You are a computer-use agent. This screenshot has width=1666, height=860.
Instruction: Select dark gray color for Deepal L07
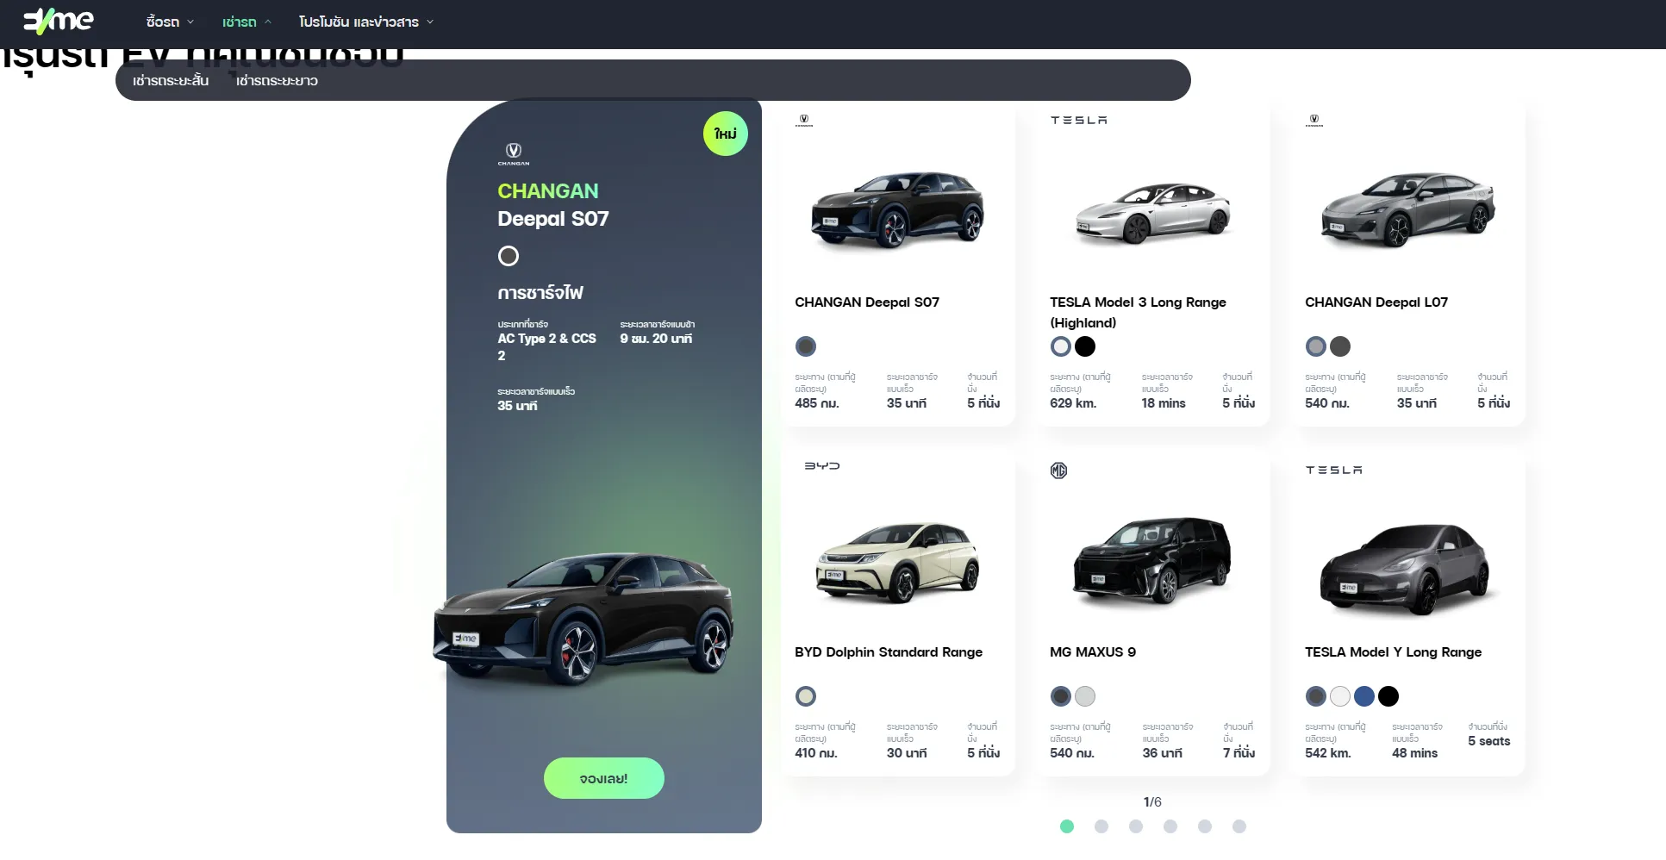pos(1340,346)
